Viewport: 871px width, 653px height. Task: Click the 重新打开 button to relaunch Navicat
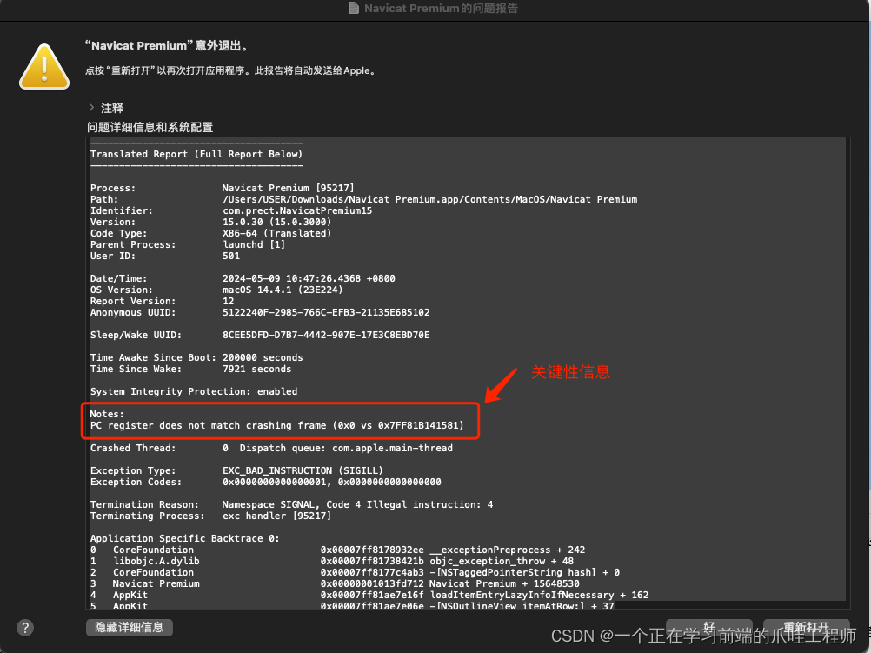pyautogui.click(x=805, y=627)
